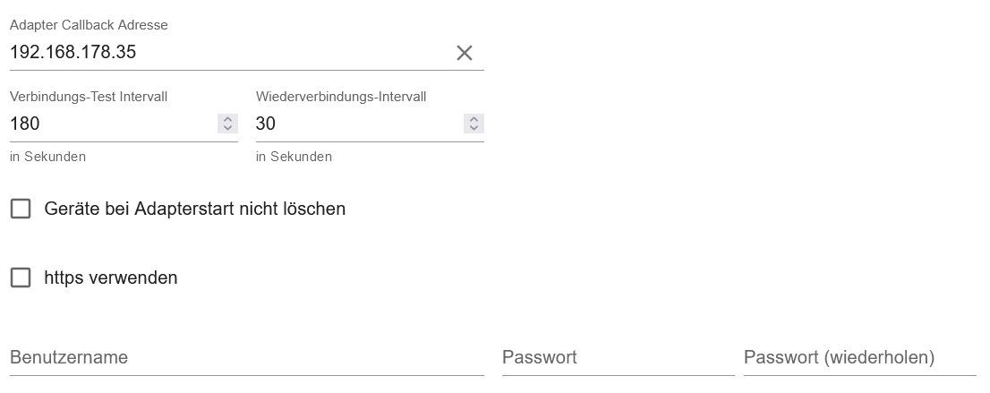This screenshot has height=393, width=990.
Task: Click the 192.168.178.35 address input
Action: coord(224,53)
